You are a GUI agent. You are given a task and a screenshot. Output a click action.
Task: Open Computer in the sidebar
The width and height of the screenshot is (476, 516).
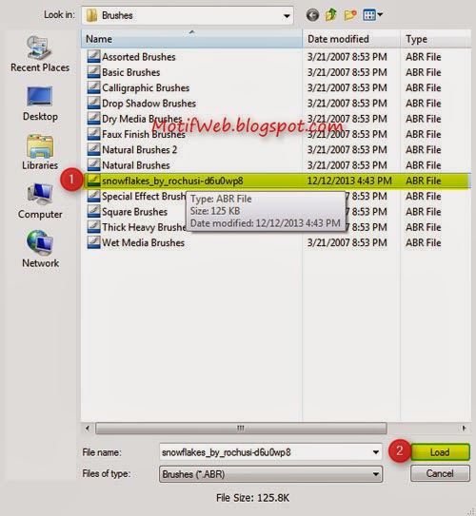[40, 201]
